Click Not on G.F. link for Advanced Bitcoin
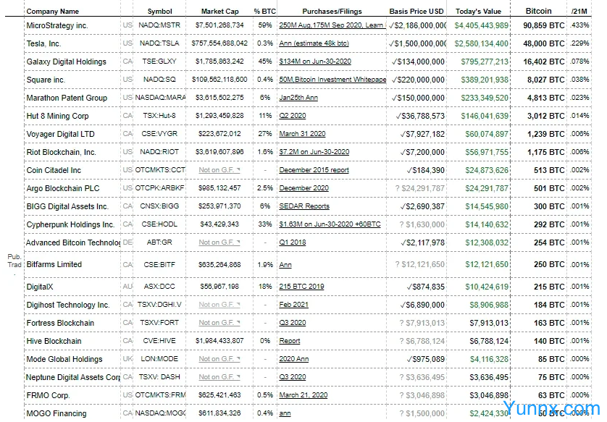Image resolution: width=607 pixels, height=422 pixels. 219,242
